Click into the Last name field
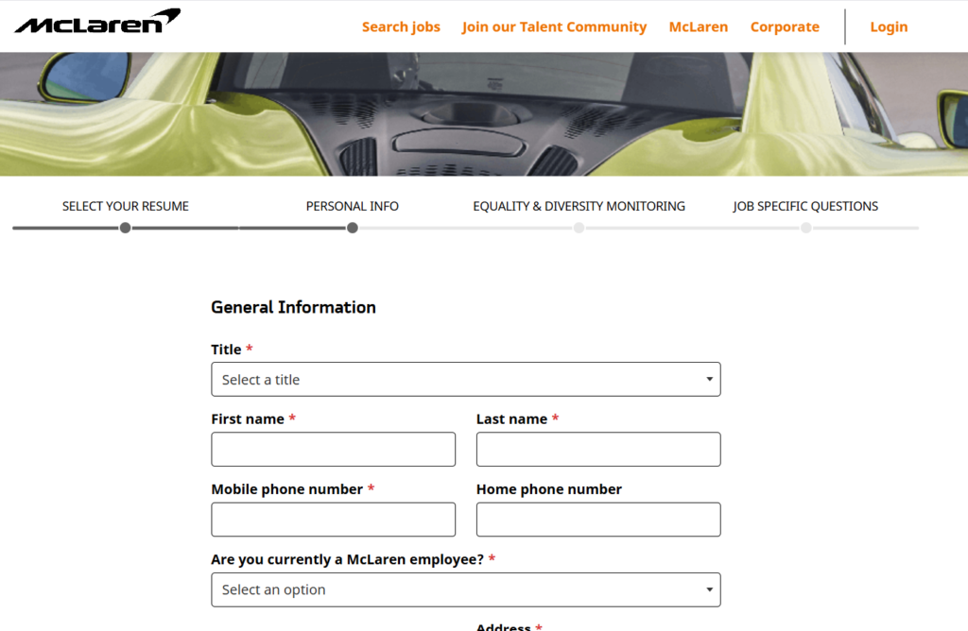The image size is (968, 631). (598, 449)
